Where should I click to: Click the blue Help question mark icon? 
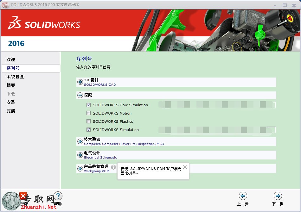pyautogui.click(x=58, y=196)
